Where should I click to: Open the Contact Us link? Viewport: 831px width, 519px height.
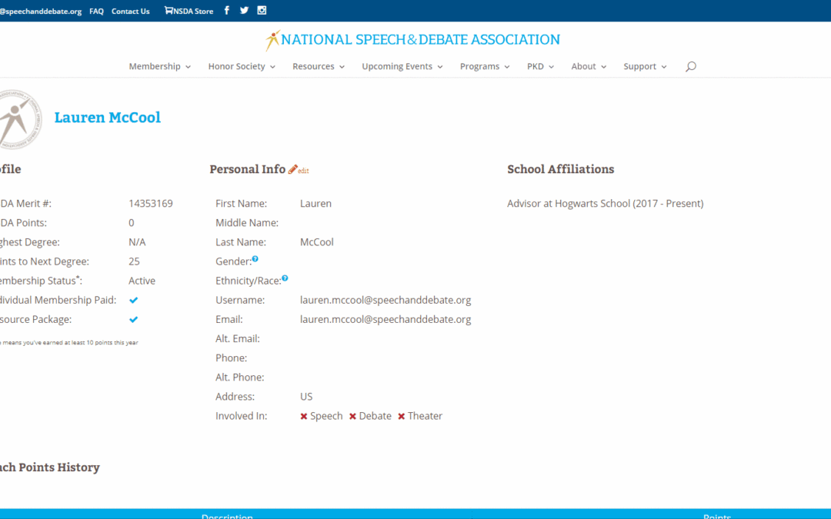coord(130,11)
